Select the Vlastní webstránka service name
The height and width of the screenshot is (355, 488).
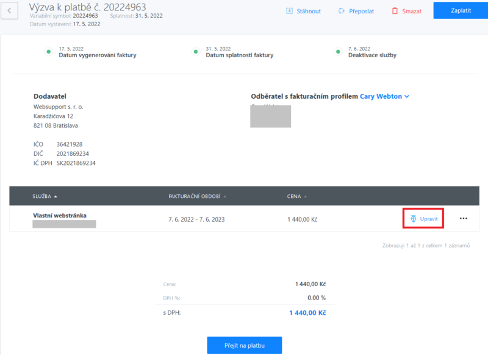60,215
